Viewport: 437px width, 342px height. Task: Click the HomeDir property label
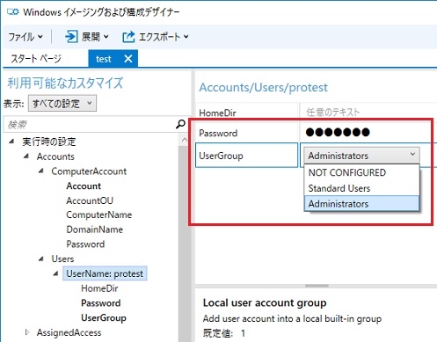(x=217, y=113)
